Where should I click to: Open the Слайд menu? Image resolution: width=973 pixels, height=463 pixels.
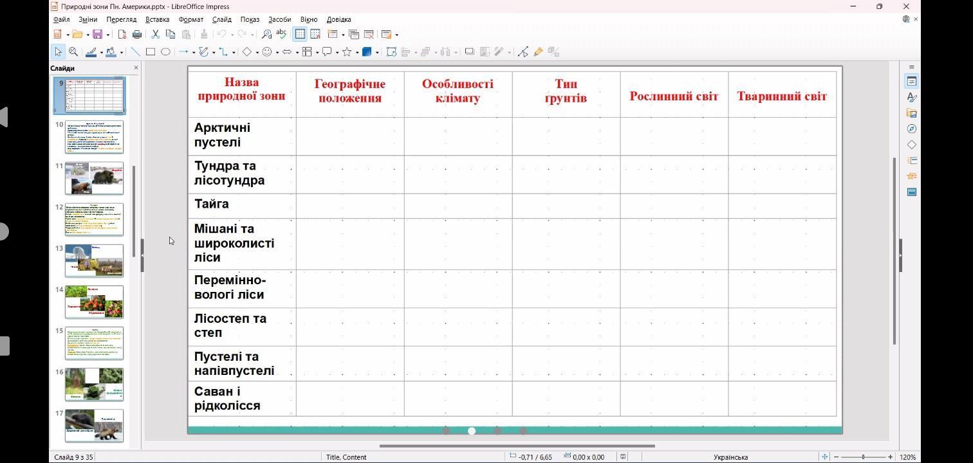221,19
